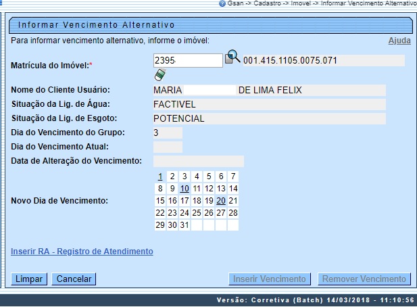Choose day 15 in the calendar grid
Image resolution: width=417 pixels, height=307 pixels.
(160, 201)
